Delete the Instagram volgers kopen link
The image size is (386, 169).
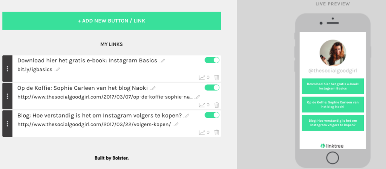217,132
